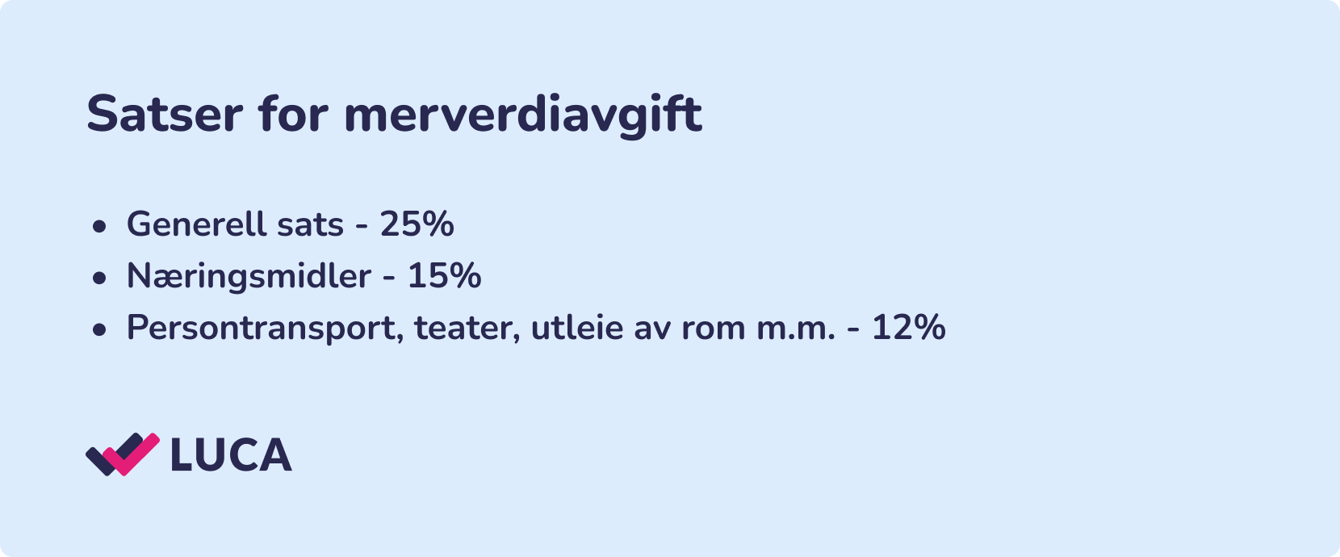
Task: Click the 25% rate value
Action: click(417, 224)
